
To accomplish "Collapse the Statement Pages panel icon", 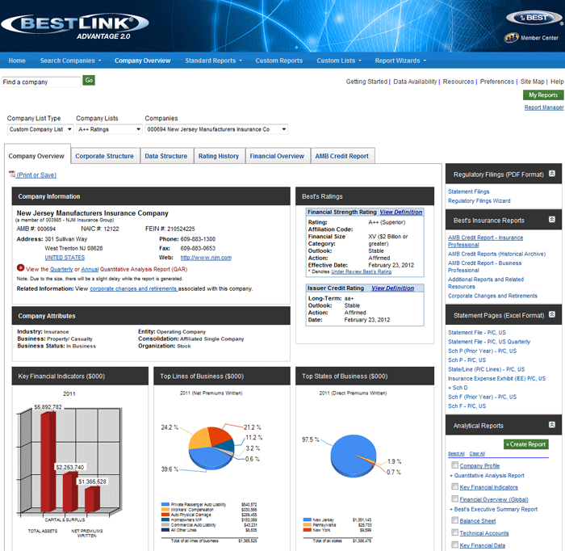I will click(551, 314).
